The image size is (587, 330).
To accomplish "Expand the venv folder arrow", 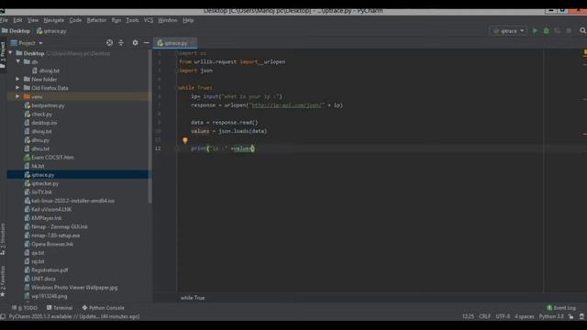I will (17, 96).
